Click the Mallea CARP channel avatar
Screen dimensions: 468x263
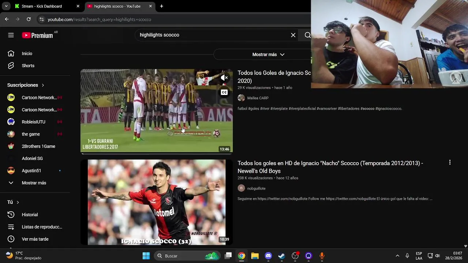click(241, 98)
